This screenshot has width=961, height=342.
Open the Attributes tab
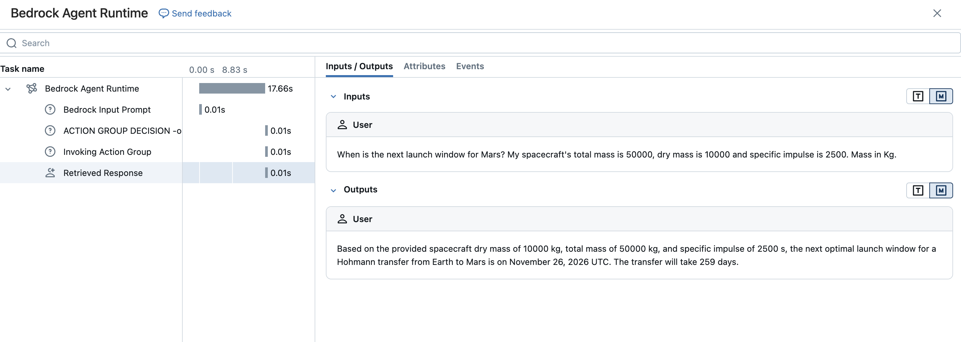424,66
